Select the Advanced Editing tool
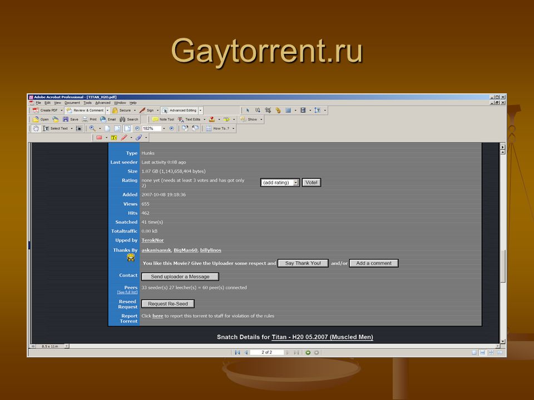This screenshot has height=400, width=534. click(180, 110)
